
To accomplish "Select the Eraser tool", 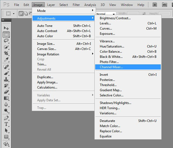I will 6,92.
